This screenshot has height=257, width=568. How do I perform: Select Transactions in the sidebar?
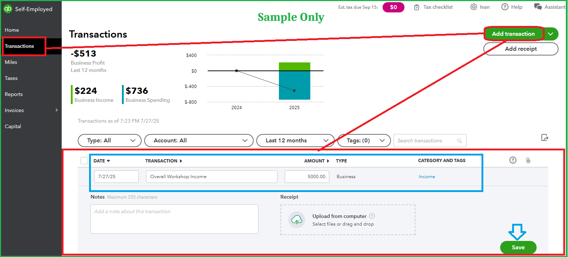pyautogui.click(x=19, y=46)
